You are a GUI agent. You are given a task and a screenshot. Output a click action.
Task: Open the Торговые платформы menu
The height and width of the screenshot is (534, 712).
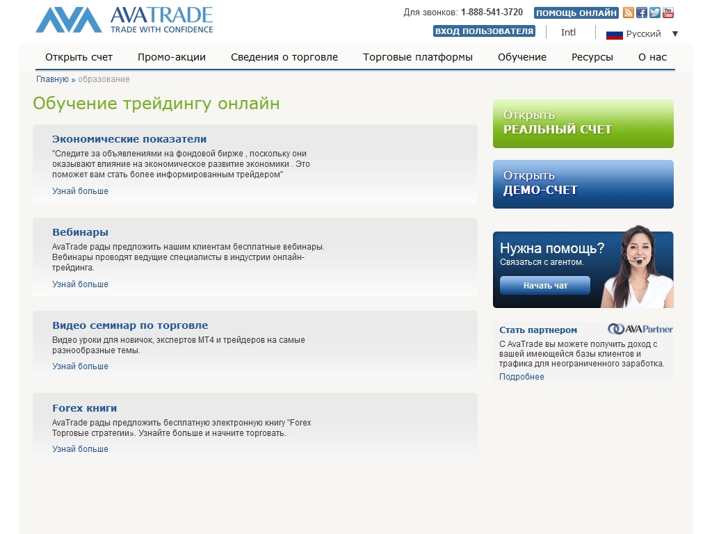(417, 57)
